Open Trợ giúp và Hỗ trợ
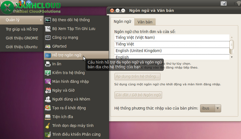The image size is (241, 139). coord(22,29)
